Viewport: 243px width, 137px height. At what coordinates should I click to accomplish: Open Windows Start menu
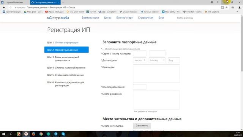pos(3,134)
